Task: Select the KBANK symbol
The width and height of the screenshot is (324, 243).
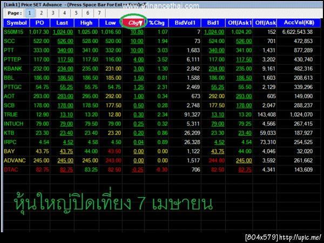Action: click(13, 69)
